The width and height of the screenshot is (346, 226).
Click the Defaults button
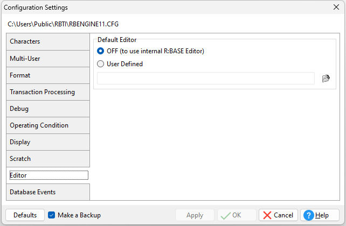coord(25,215)
